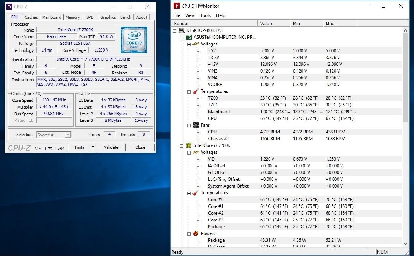Open the Memory tab
This screenshot has height=256, width=414.
click(x=73, y=17)
